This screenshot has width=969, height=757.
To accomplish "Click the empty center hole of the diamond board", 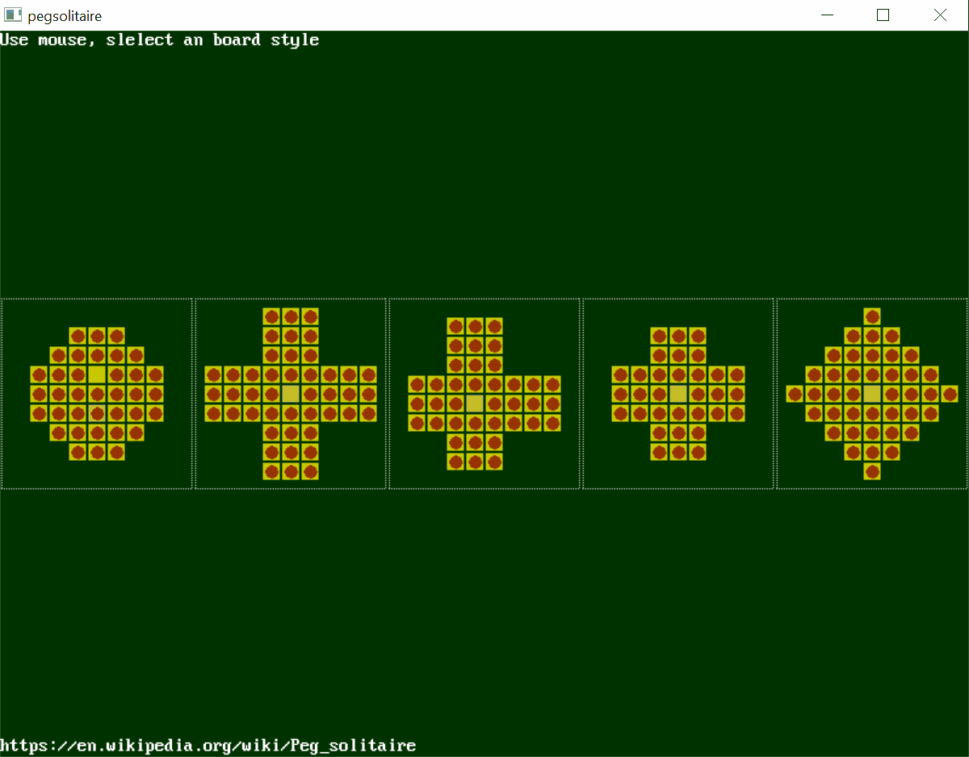I will click(872, 394).
